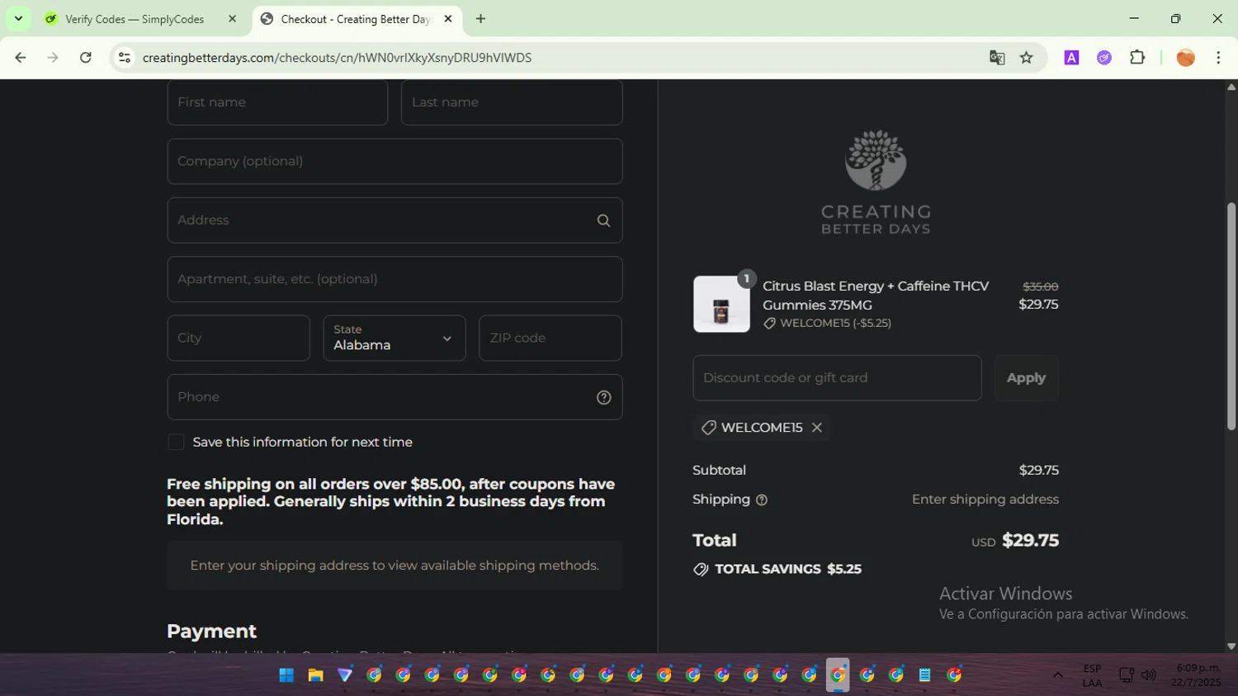Click the Citrus Blast gummies product thumbnail
1238x696 pixels.
721,304
